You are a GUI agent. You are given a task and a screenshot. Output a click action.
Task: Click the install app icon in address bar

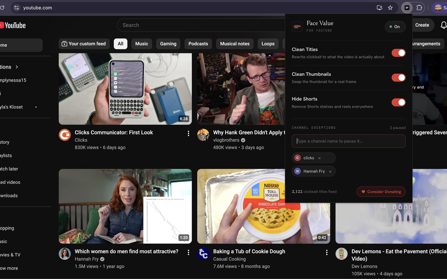380,8
